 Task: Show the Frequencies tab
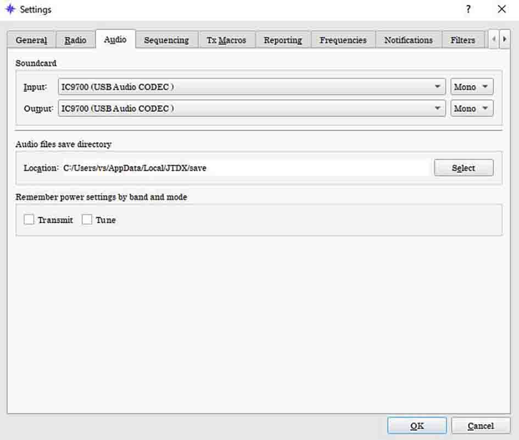343,40
